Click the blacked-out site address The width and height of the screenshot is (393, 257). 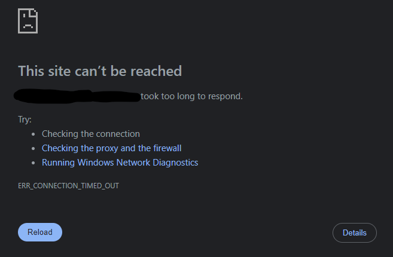pos(78,96)
